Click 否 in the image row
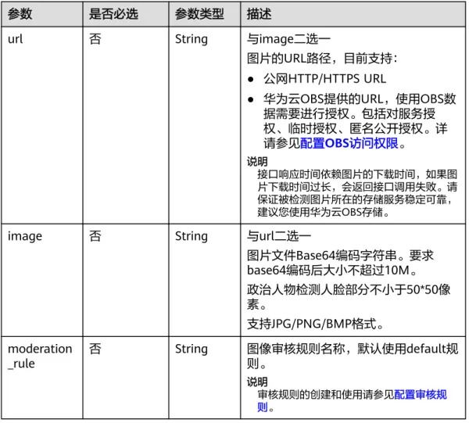 (x=95, y=236)
